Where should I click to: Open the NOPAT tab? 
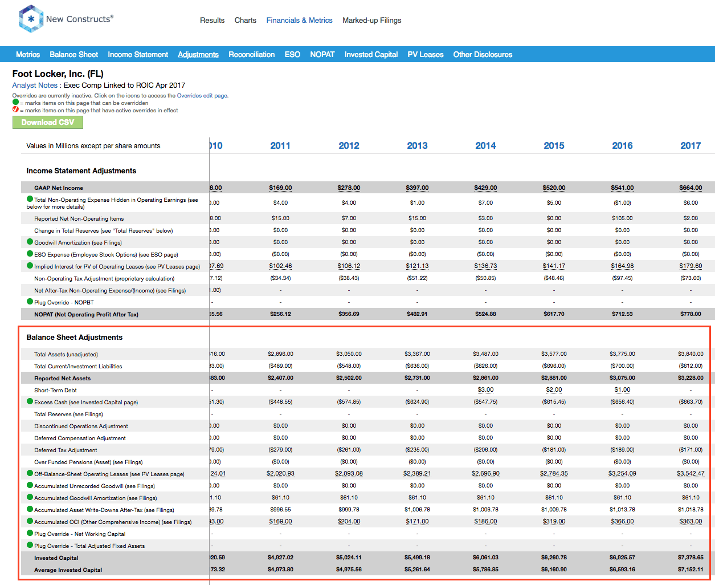(x=322, y=54)
